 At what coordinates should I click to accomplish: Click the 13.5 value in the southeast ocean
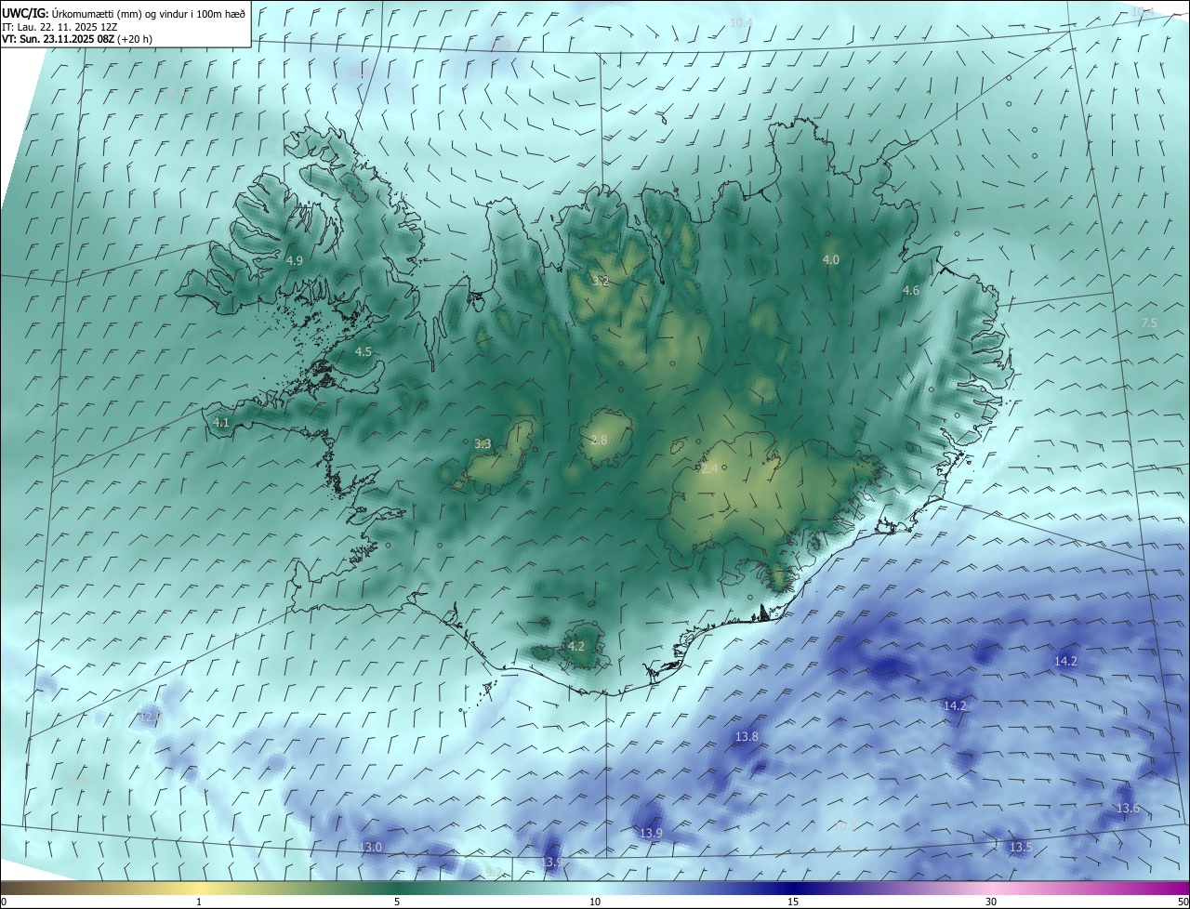1021,848
